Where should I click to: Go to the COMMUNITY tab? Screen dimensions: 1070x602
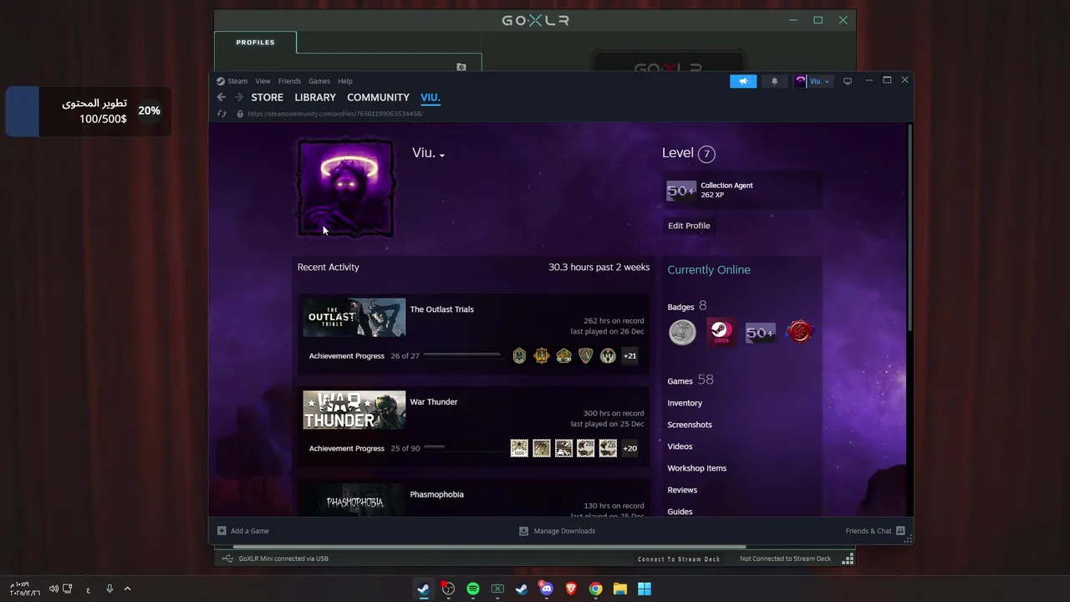[378, 98]
